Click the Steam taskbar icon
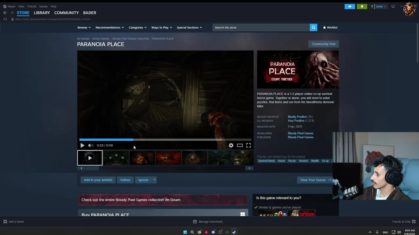The image size is (419, 235). pos(234,232)
